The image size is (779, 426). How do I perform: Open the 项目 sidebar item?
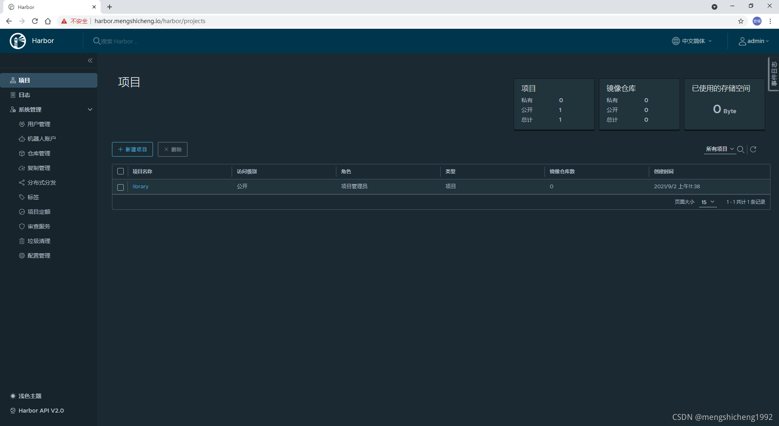point(49,80)
